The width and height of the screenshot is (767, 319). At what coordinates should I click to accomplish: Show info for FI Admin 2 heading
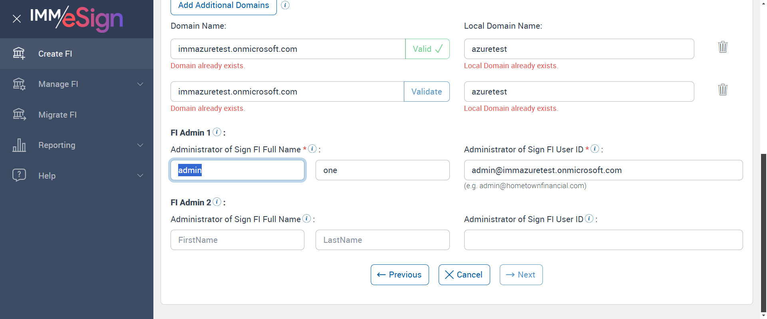[x=217, y=202]
